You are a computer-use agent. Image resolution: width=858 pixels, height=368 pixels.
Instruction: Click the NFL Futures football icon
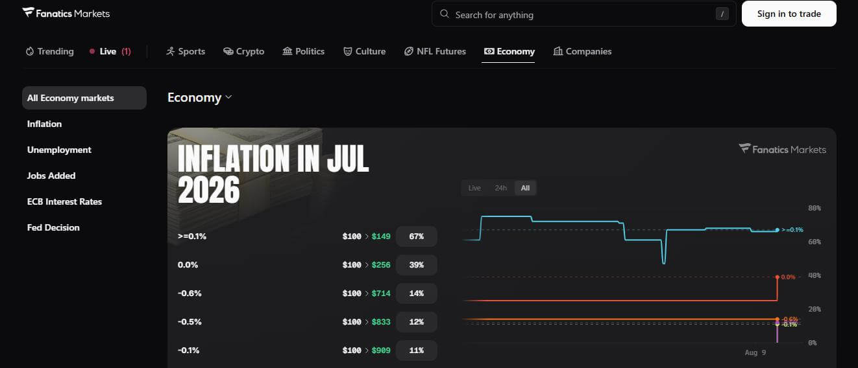coord(408,51)
